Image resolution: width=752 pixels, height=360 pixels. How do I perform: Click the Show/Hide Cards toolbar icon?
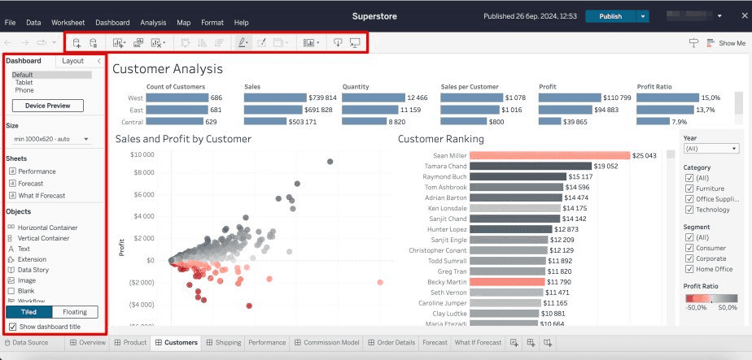tap(309, 42)
